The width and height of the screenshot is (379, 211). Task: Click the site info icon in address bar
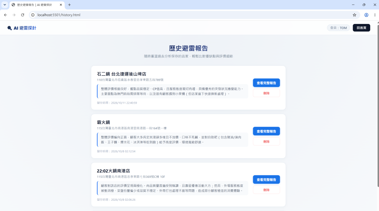click(33, 15)
